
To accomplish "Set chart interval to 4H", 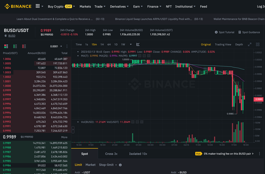I will (x=109, y=44).
